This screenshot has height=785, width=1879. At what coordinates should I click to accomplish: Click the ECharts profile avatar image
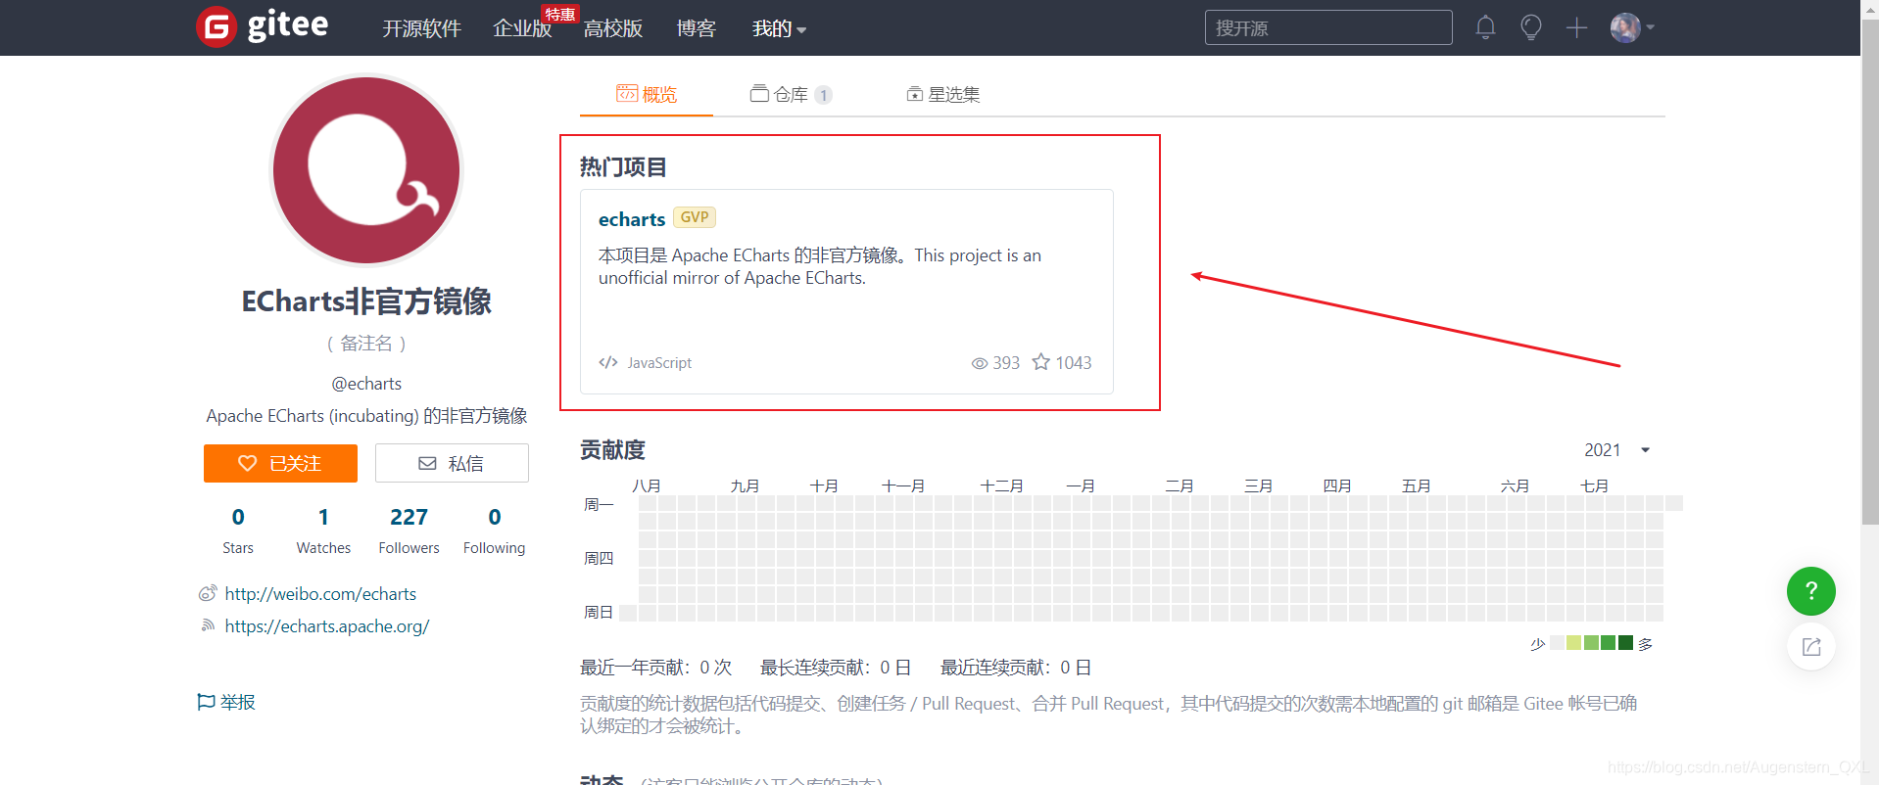coord(366,170)
